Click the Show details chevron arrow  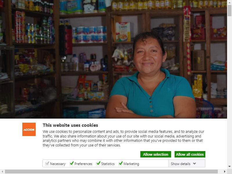[194, 164]
